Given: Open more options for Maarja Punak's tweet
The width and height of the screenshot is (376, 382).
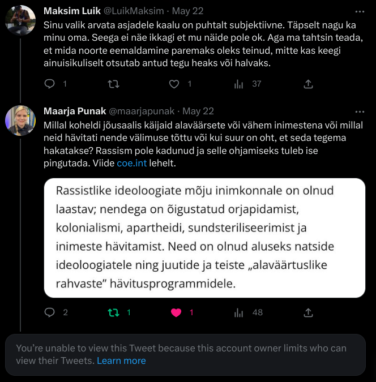Looking at the screenshot, I should click(360, 111).
